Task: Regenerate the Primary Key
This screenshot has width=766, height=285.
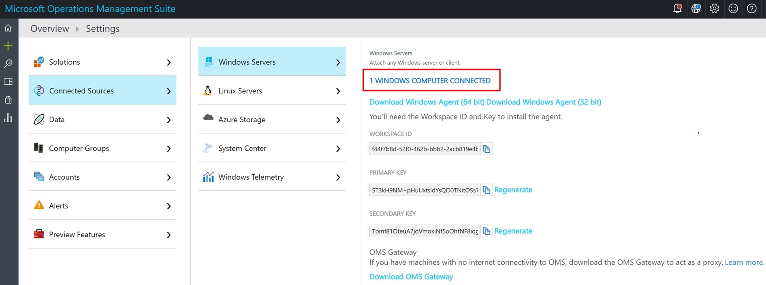Action: click(513, 190)
